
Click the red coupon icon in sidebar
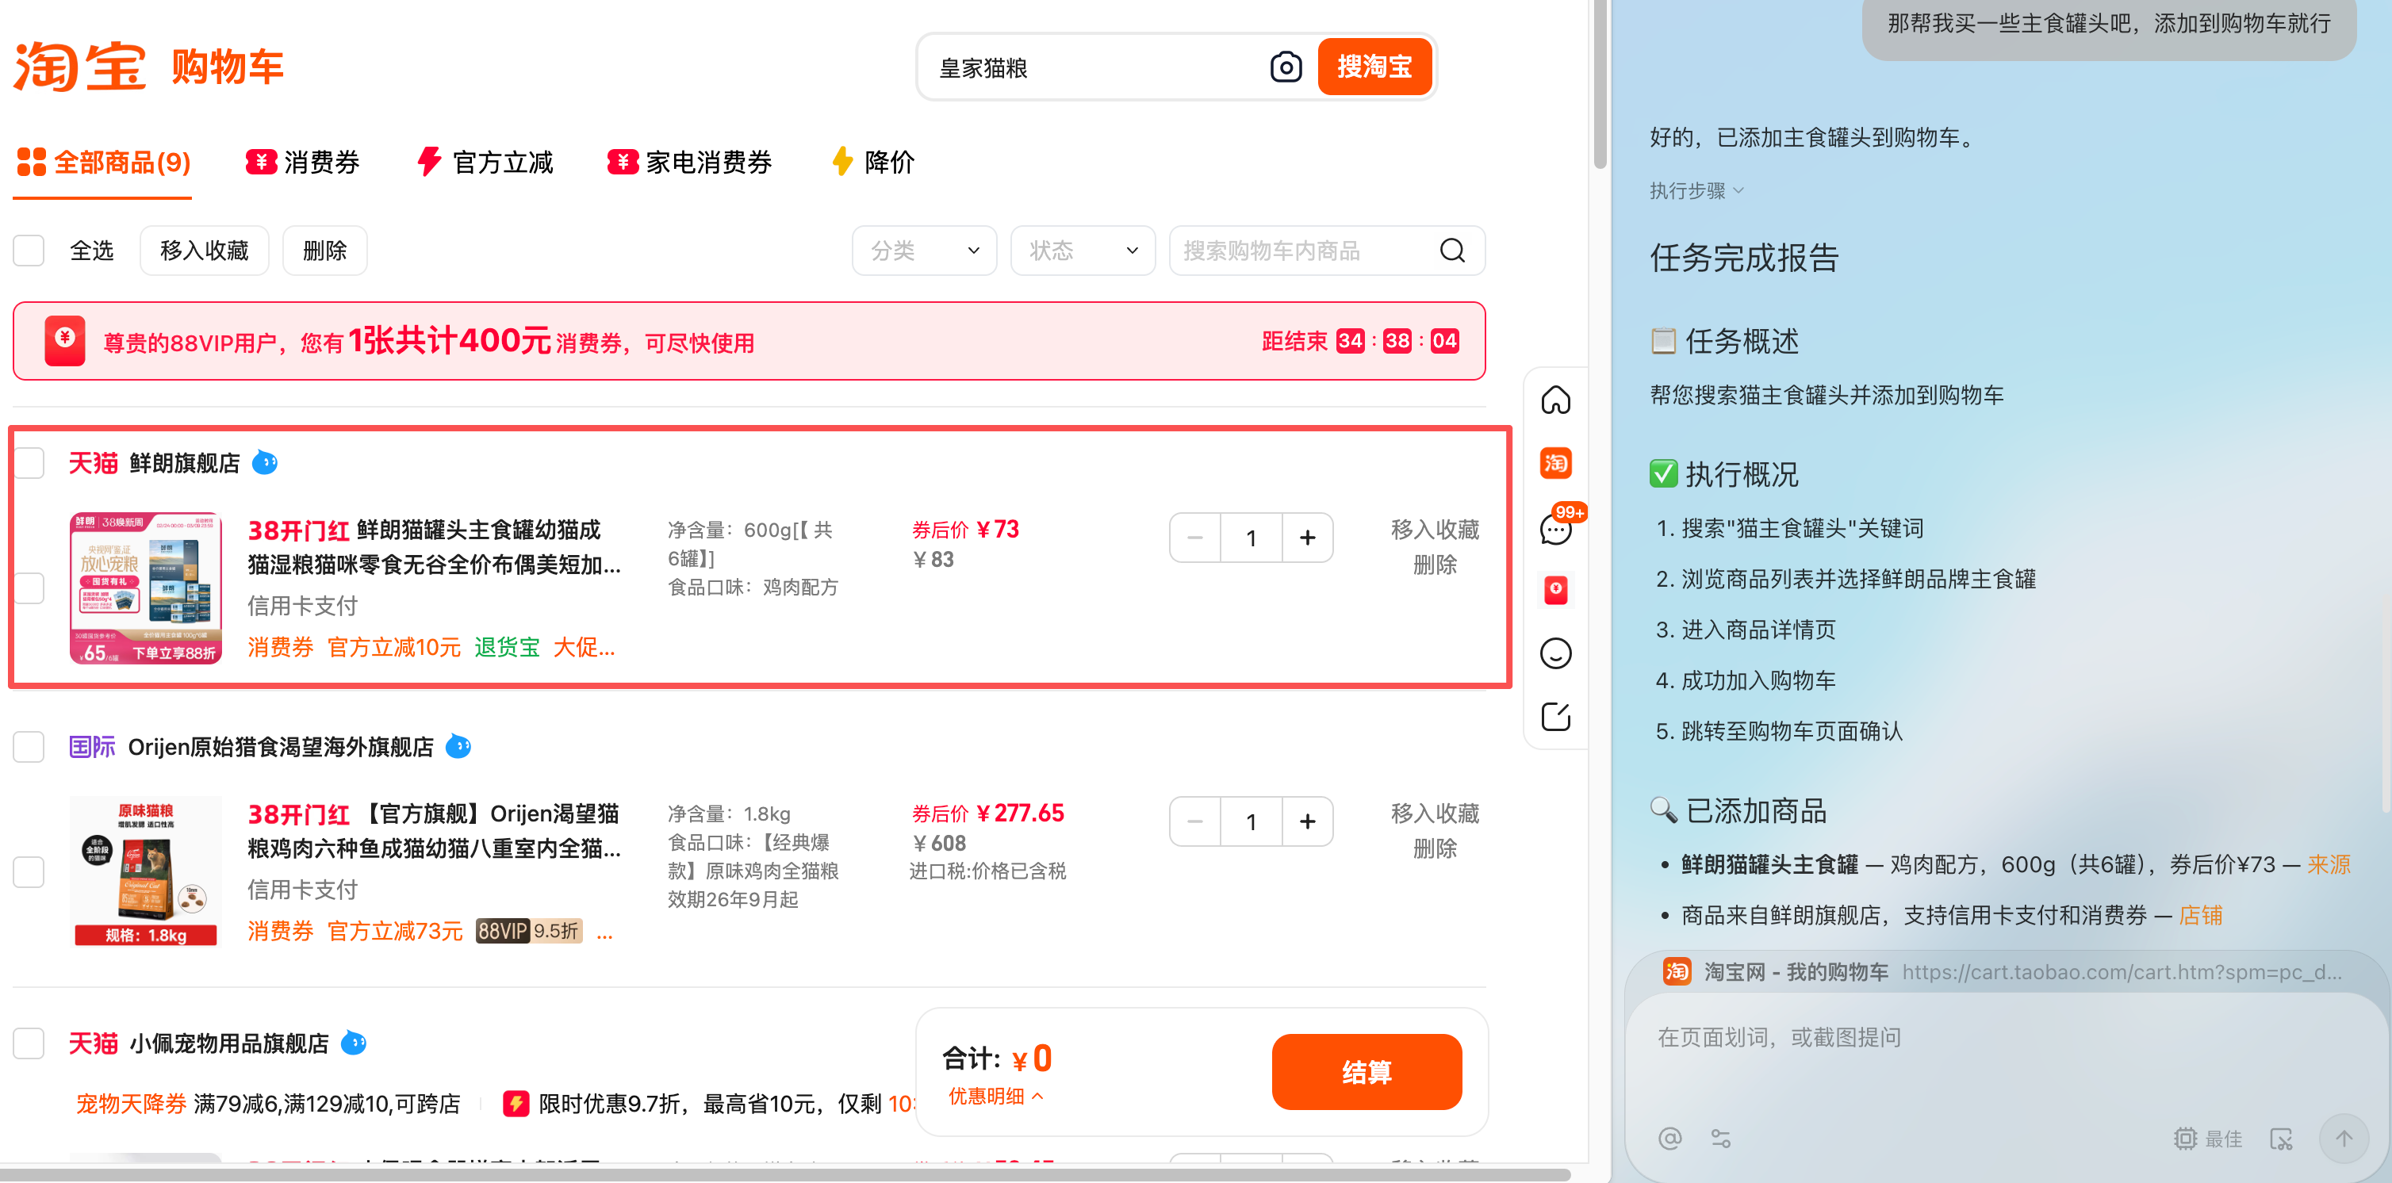point(1555,591)
